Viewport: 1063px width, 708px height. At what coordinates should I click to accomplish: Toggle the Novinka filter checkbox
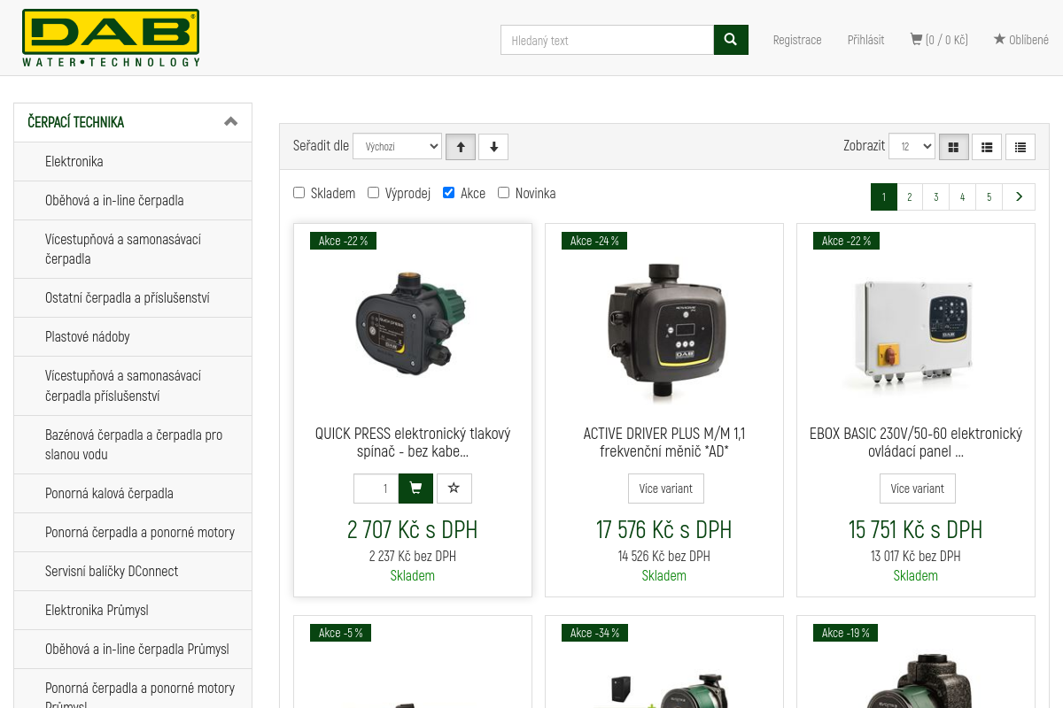[504, 193]
